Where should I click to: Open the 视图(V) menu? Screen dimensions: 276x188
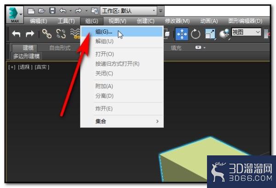pos(117,21)
